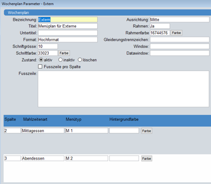
Task: Click Farbe button in Mittagessen row
Action: point(147,131)
